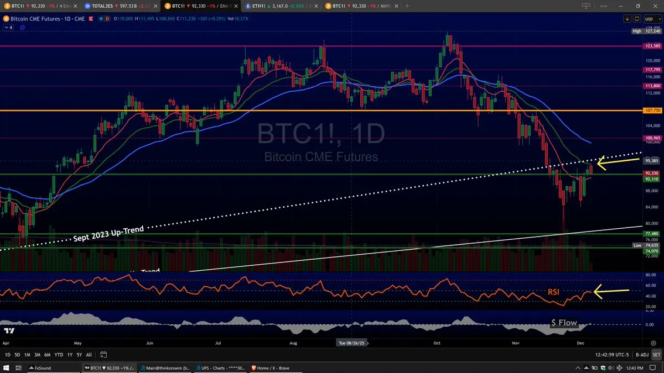Toggle B-ADJ back-adjustment
664x373 pixels.
pos(641,355)
